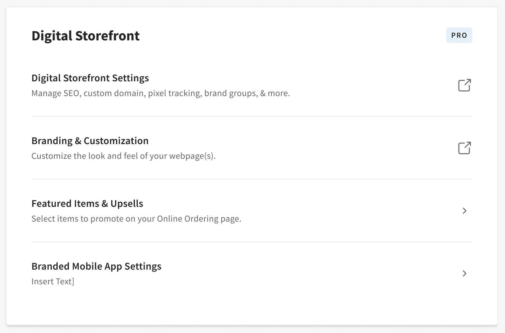Click divider below Branding & Customization row
The width and height of the screenshot is (505, 333).
point(252,179)
